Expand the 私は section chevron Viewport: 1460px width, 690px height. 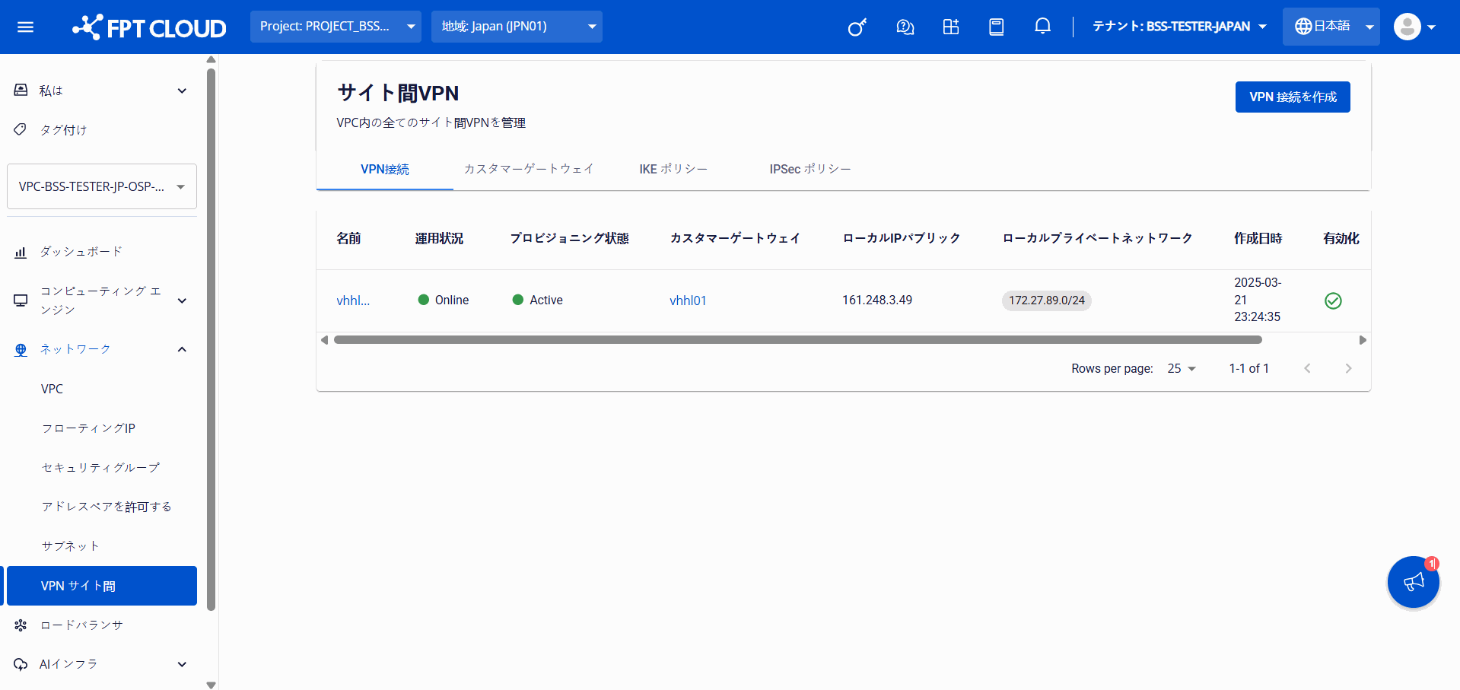point(182,91)
